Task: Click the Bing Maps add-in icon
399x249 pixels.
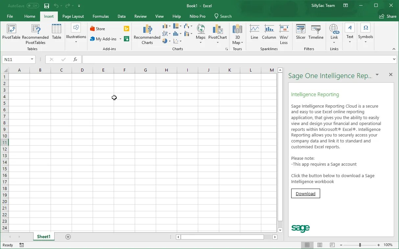Action: 127,29
